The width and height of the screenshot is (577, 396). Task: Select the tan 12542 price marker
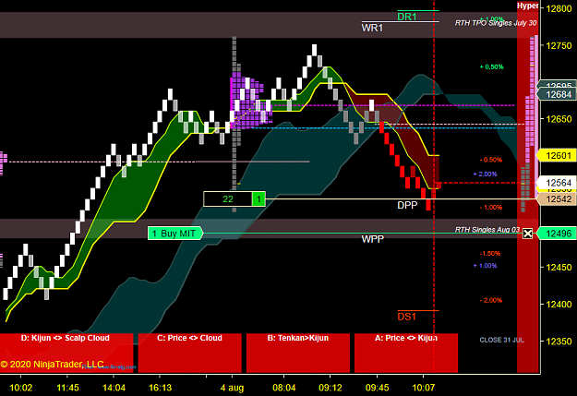pos(557,199)
